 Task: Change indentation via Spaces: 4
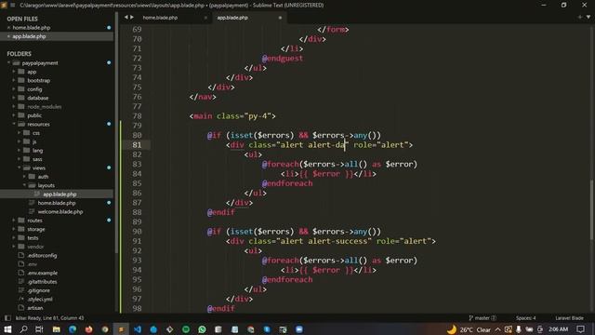coord(525,318)
